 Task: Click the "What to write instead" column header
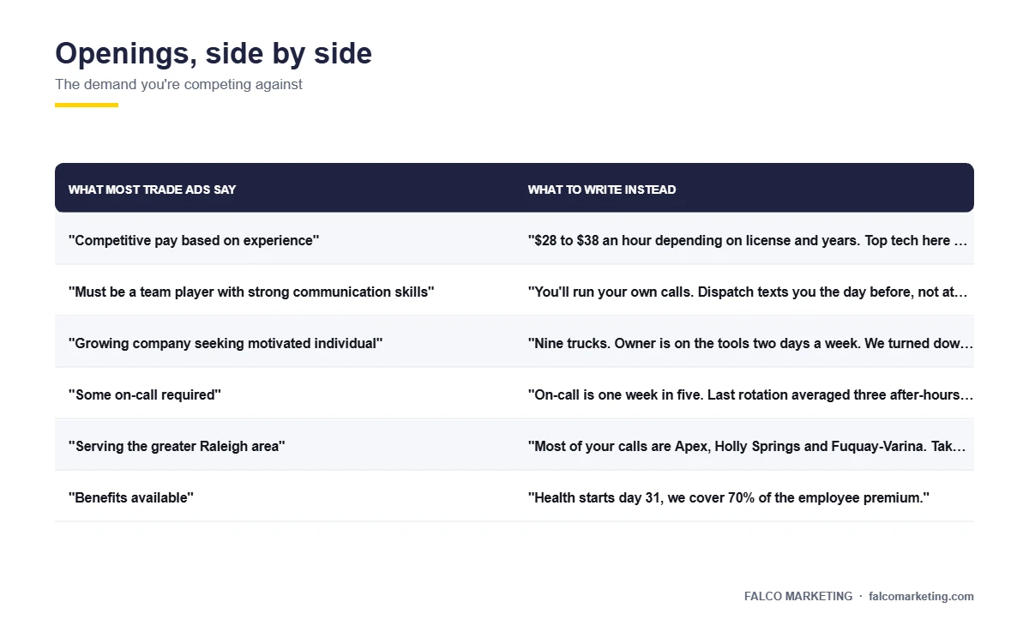pyautogui.click(x=602, y=190)
